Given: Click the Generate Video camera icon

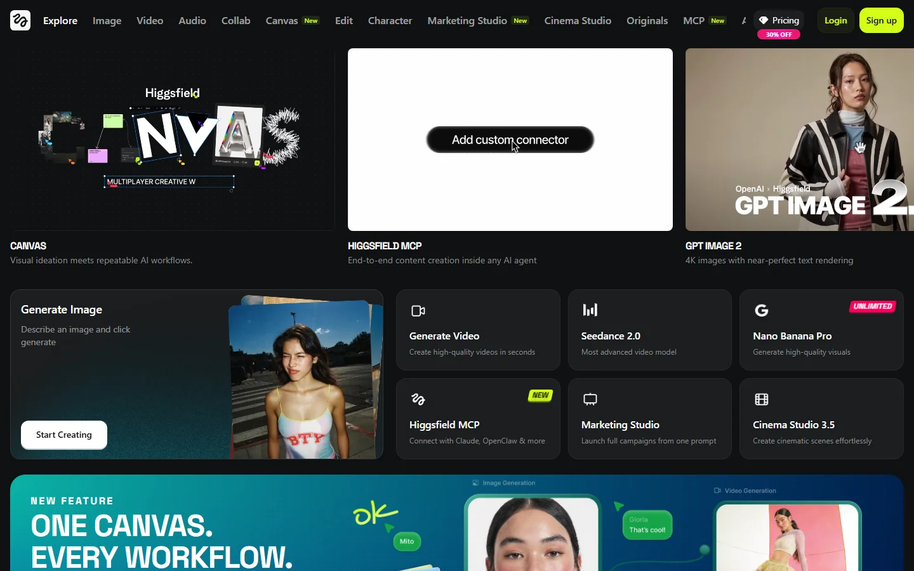Looking at the screenshot, I should coord(418,311).
